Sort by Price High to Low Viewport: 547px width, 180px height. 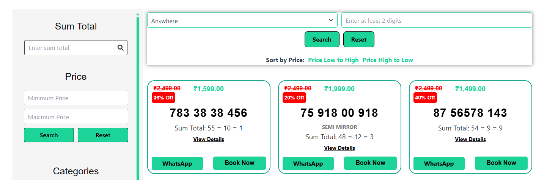point(387,60)
